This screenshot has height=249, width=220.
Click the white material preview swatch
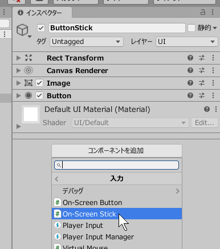click(x=31, y=114)
